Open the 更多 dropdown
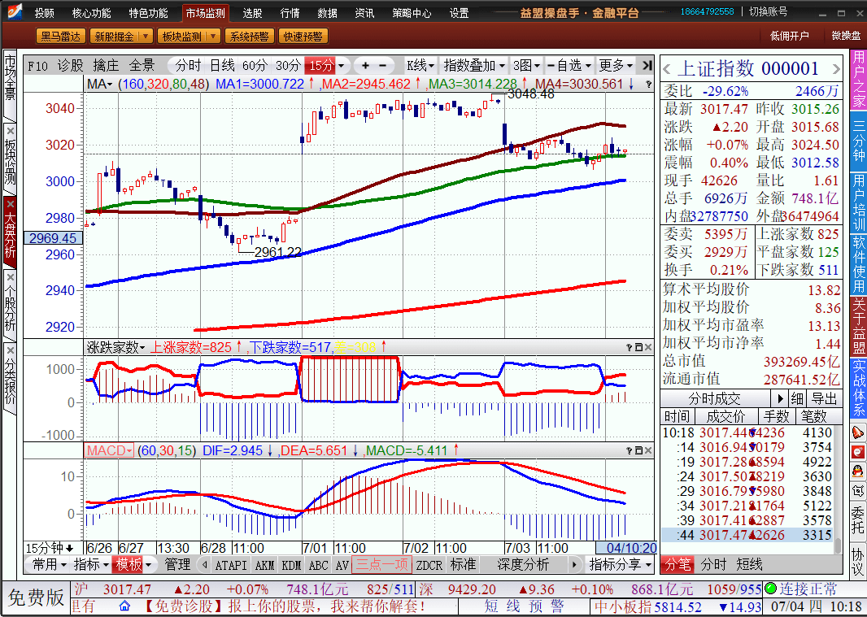This screenshot has width=867, height=617. pyautogui.click(x=616, y=66)
